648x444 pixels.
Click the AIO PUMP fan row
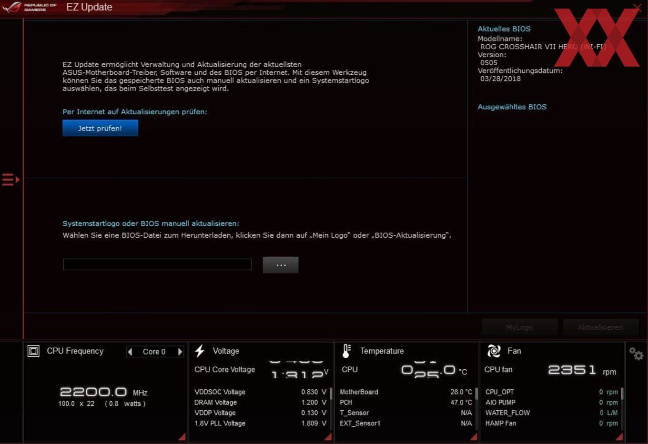552,403
